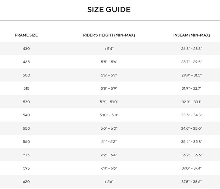Click frame size 560 cell
This screenshot has height=189, width=220.
tap(26, 141)
